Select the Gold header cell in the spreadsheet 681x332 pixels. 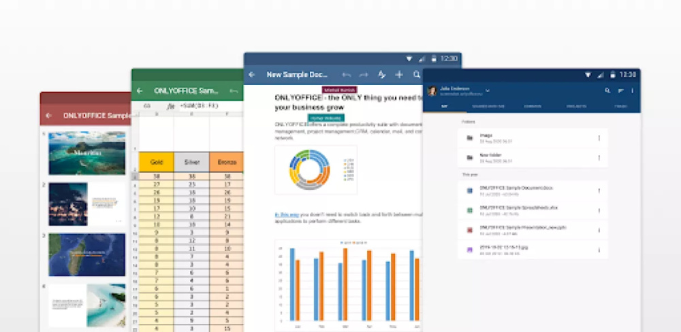[x=156, y=163]
